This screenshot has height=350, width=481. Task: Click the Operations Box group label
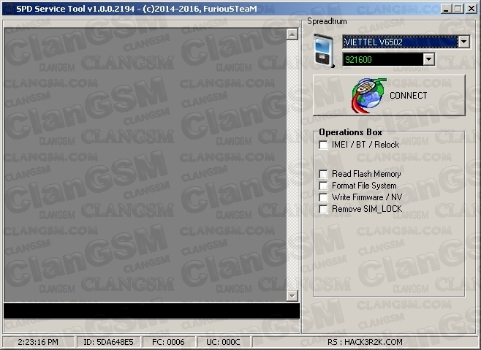[350, 132]
